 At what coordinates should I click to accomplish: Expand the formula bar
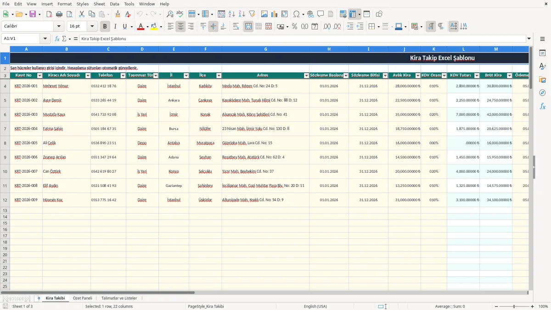click(x=529, y=39)
